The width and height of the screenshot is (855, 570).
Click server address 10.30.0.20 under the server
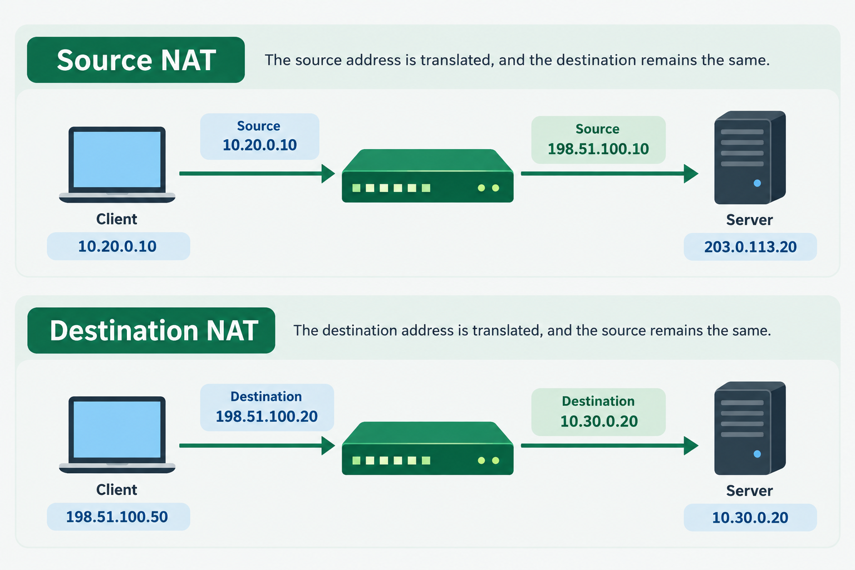point(750,518)
